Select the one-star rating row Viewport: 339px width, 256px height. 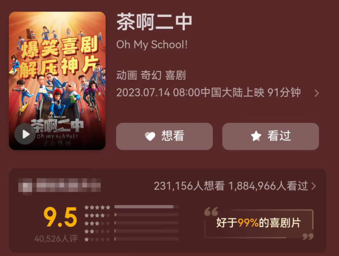click(132, 239)
